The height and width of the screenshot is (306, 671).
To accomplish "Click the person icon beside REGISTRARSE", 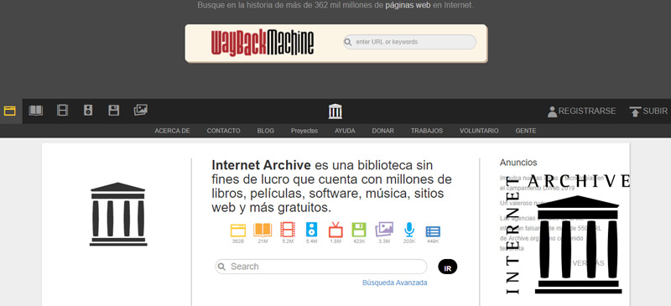I will [x=552, y=112].
